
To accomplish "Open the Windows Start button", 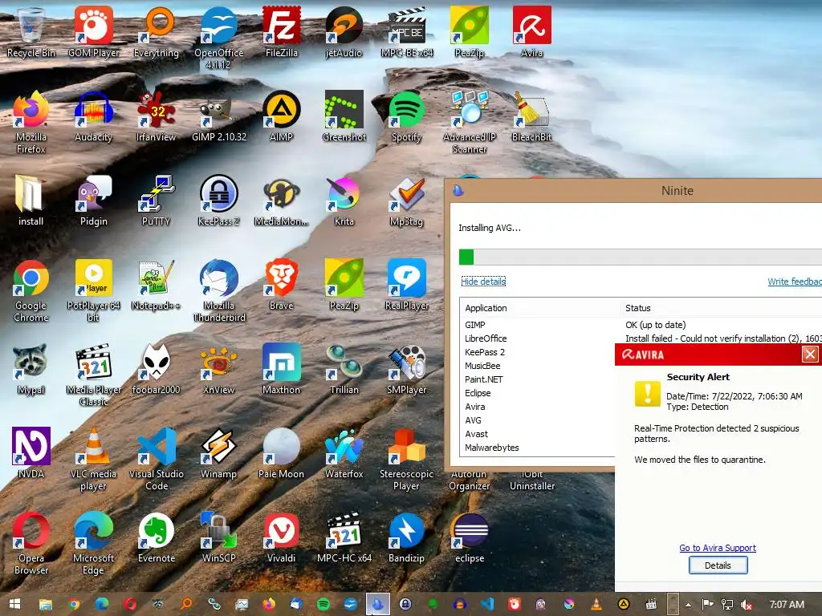I will tap(14, 604).
